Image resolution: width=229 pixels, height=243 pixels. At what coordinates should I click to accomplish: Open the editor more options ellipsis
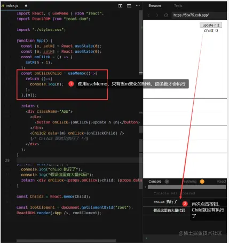tap(138, 6)
